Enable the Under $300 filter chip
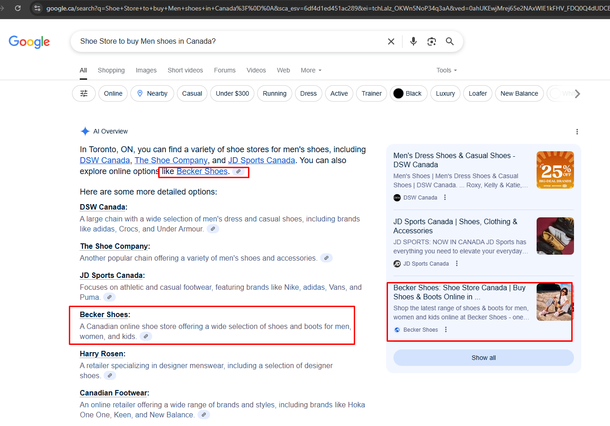Image resolution: width=610 pixels, height=426 pixels. click(x=232, y=93)
